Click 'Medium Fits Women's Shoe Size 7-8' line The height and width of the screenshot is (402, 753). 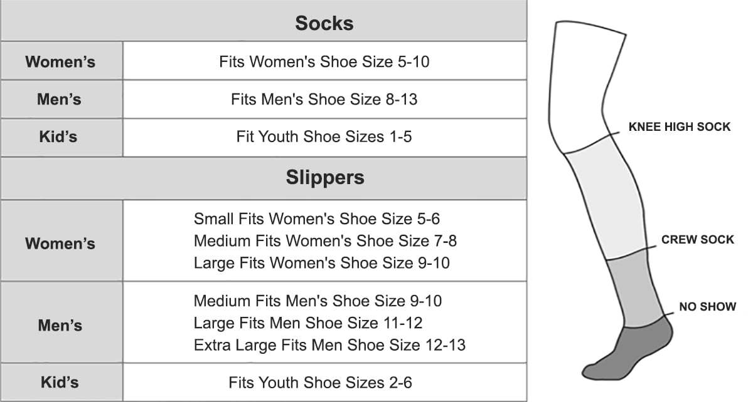(329, 241)
